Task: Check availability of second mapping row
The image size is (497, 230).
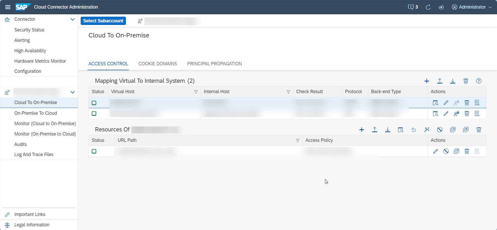Action: [435, 114]
